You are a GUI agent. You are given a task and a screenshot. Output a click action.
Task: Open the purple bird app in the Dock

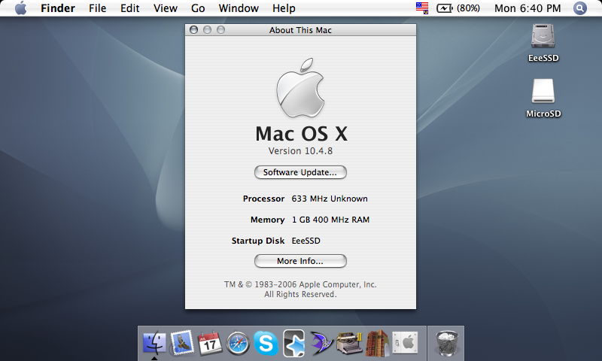pyautogui.click(x=321, y=342)
